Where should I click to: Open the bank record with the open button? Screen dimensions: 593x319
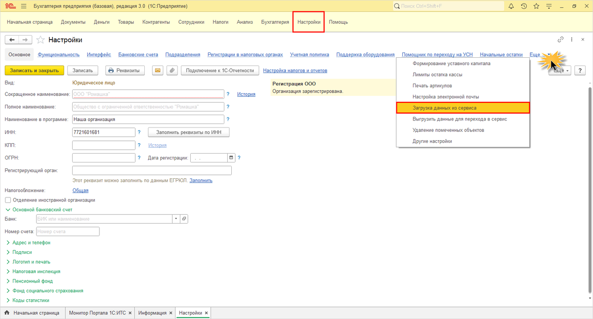point(184,219)
